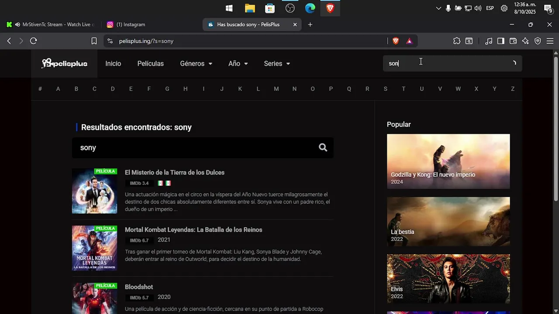
Task: Switch the ESP input language
Action: [490, 8]
